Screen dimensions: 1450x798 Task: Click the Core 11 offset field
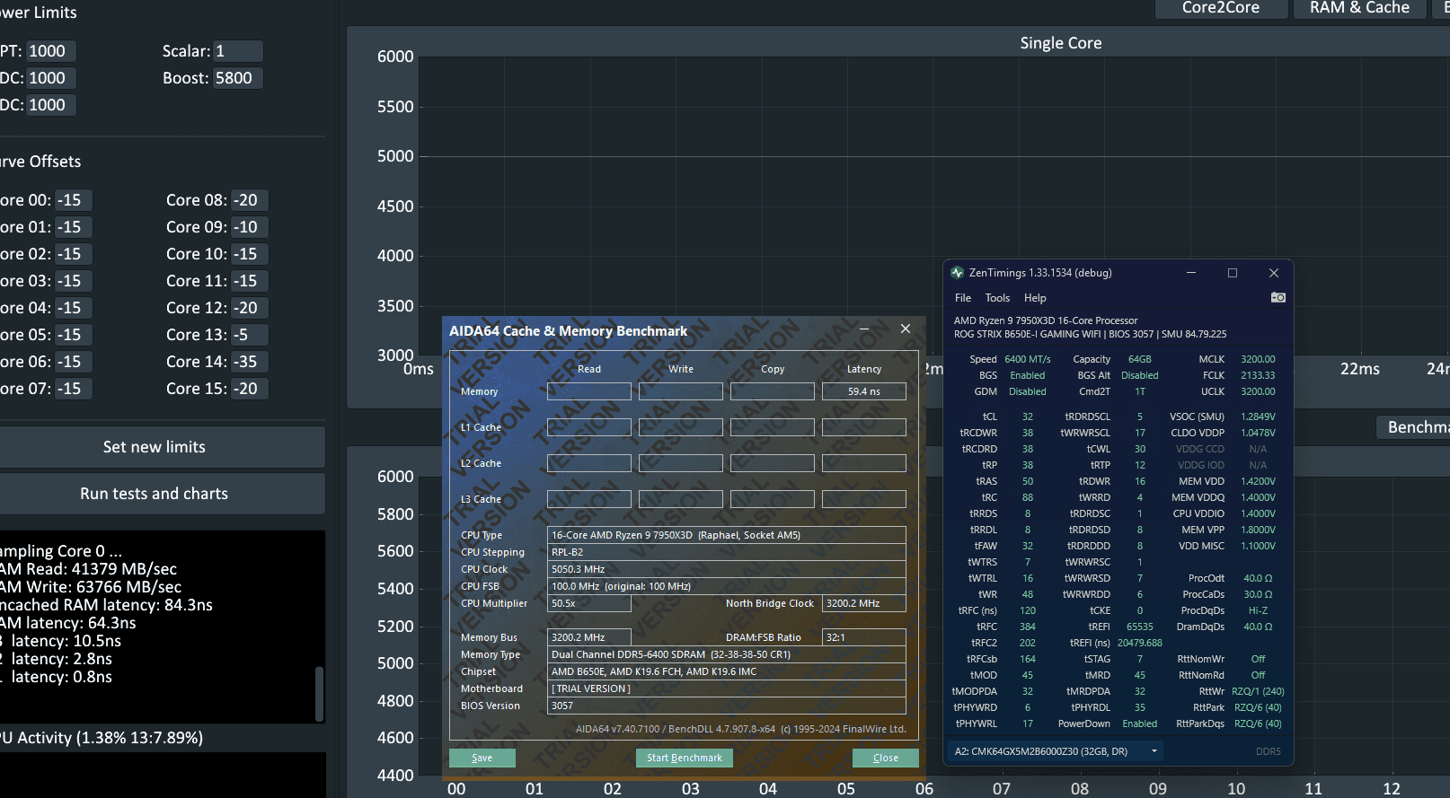(x=250, y=281)
